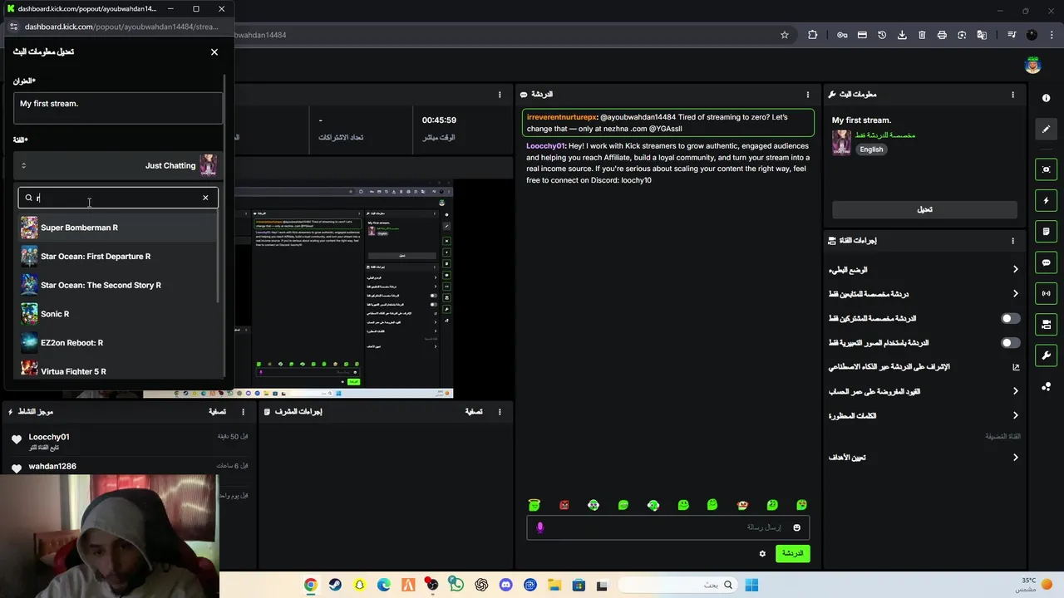Open the chat bubble sidebar icon
1064x598 pixels.
(1046, 262)
